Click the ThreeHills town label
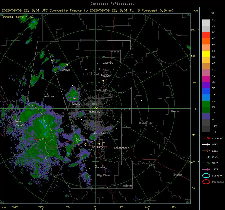 (126, 109)
